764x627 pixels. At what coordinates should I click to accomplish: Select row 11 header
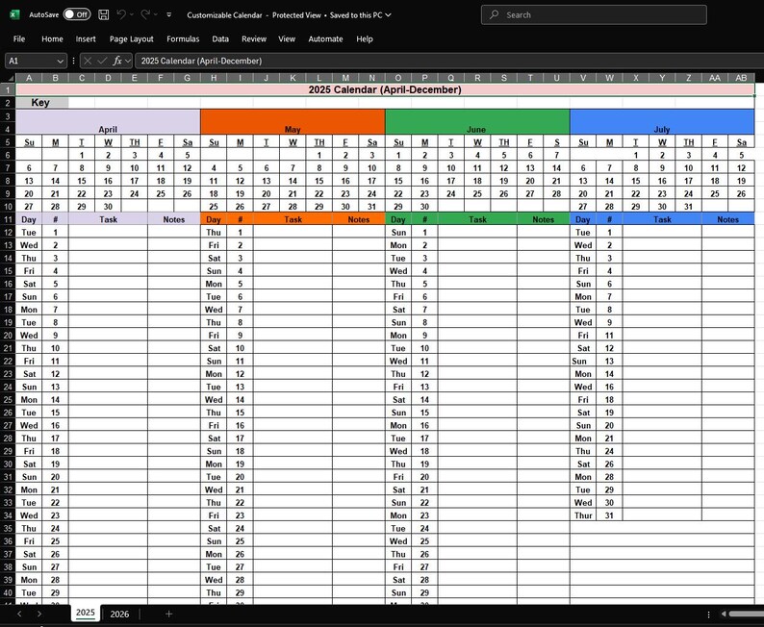8,219
